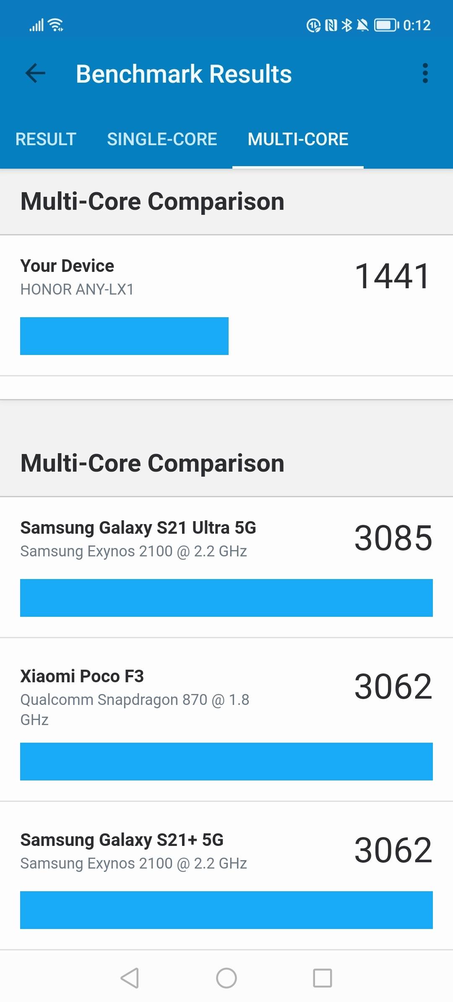Tap Your Device HONOR ANY-LX1 entry
Image resolution: width=453 pixels, height=1002 pixels.
click(77, 277)
